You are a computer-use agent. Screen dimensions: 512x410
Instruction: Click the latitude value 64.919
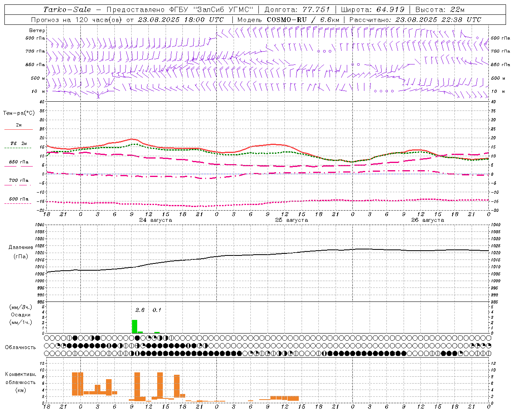pos(390,10)
